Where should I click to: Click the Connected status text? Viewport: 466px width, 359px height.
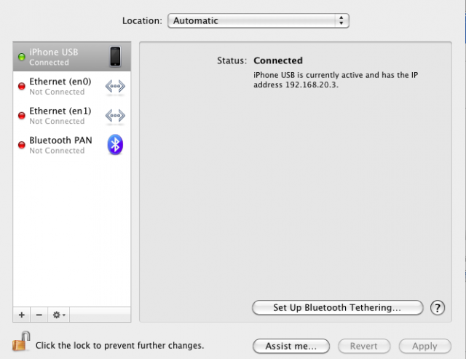click(278, 60)
